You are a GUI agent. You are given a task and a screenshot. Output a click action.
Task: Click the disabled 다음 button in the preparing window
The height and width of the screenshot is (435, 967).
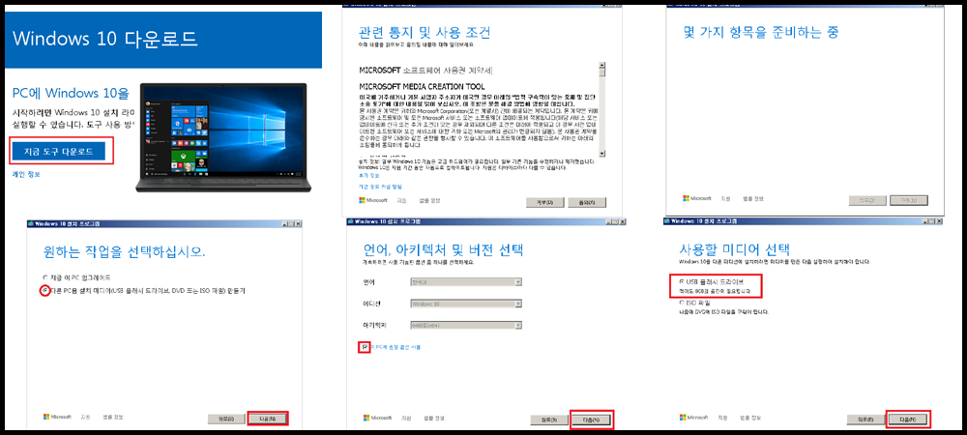pos(909,200)
